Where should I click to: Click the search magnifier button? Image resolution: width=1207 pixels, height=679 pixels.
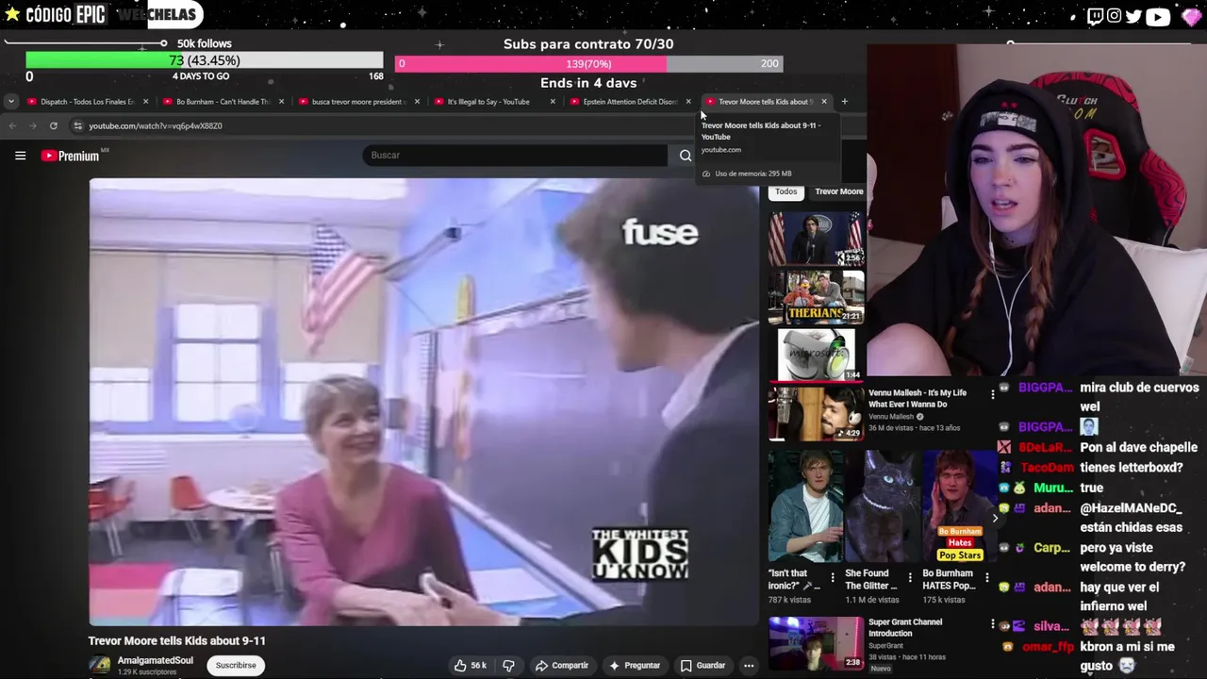coord(686,156)
